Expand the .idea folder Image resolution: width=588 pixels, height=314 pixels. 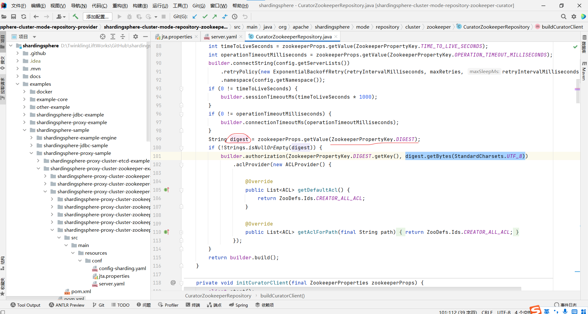coord(18,61)
